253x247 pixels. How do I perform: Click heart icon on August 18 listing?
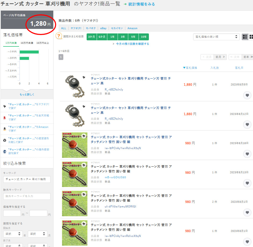[x=247, y=154]
